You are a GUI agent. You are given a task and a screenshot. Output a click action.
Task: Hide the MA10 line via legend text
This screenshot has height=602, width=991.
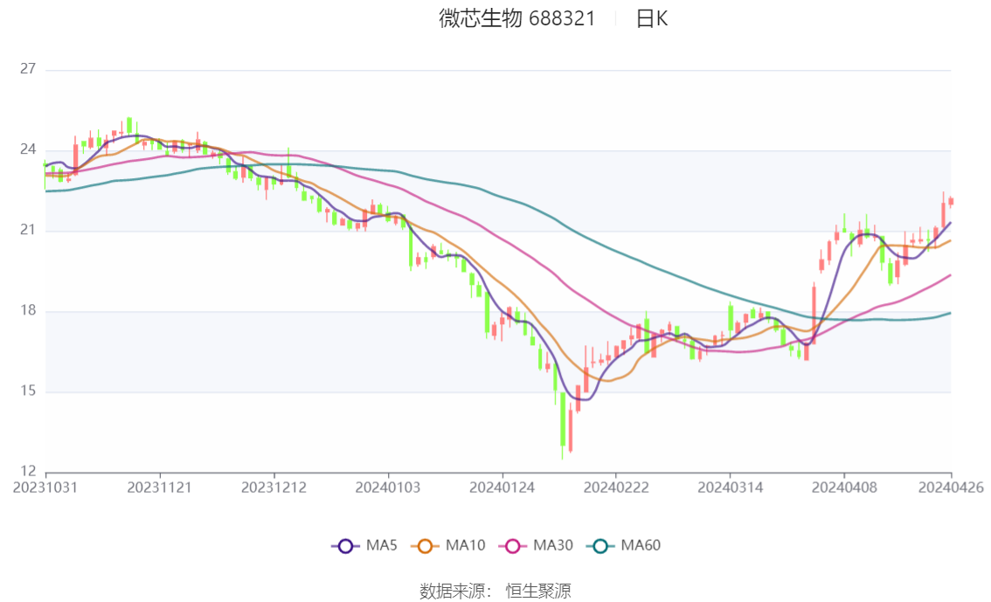point(465,546)
